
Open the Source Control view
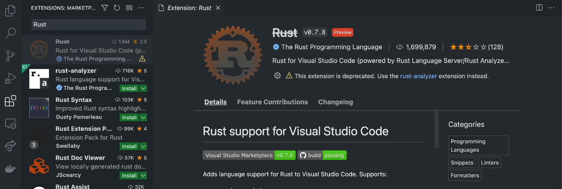coord(10,55)
